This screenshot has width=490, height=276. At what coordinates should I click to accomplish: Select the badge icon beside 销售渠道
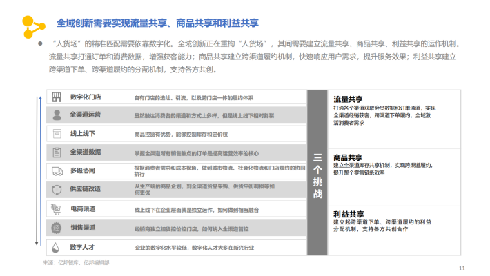point(56,228)
